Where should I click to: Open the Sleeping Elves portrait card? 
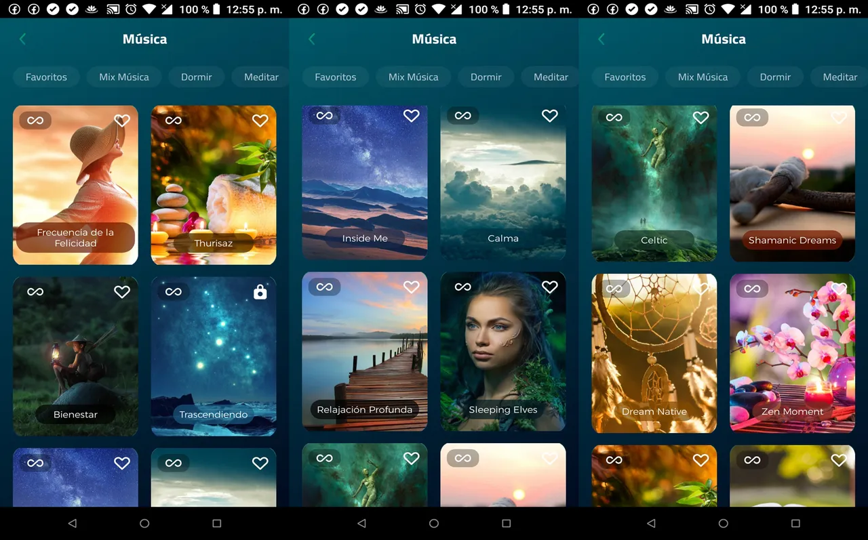pyautogui.click(x=503, y=352)
